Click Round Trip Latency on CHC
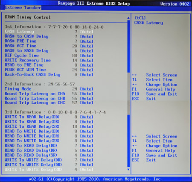Viewport: 192px width, 182px height. (35, 103)
